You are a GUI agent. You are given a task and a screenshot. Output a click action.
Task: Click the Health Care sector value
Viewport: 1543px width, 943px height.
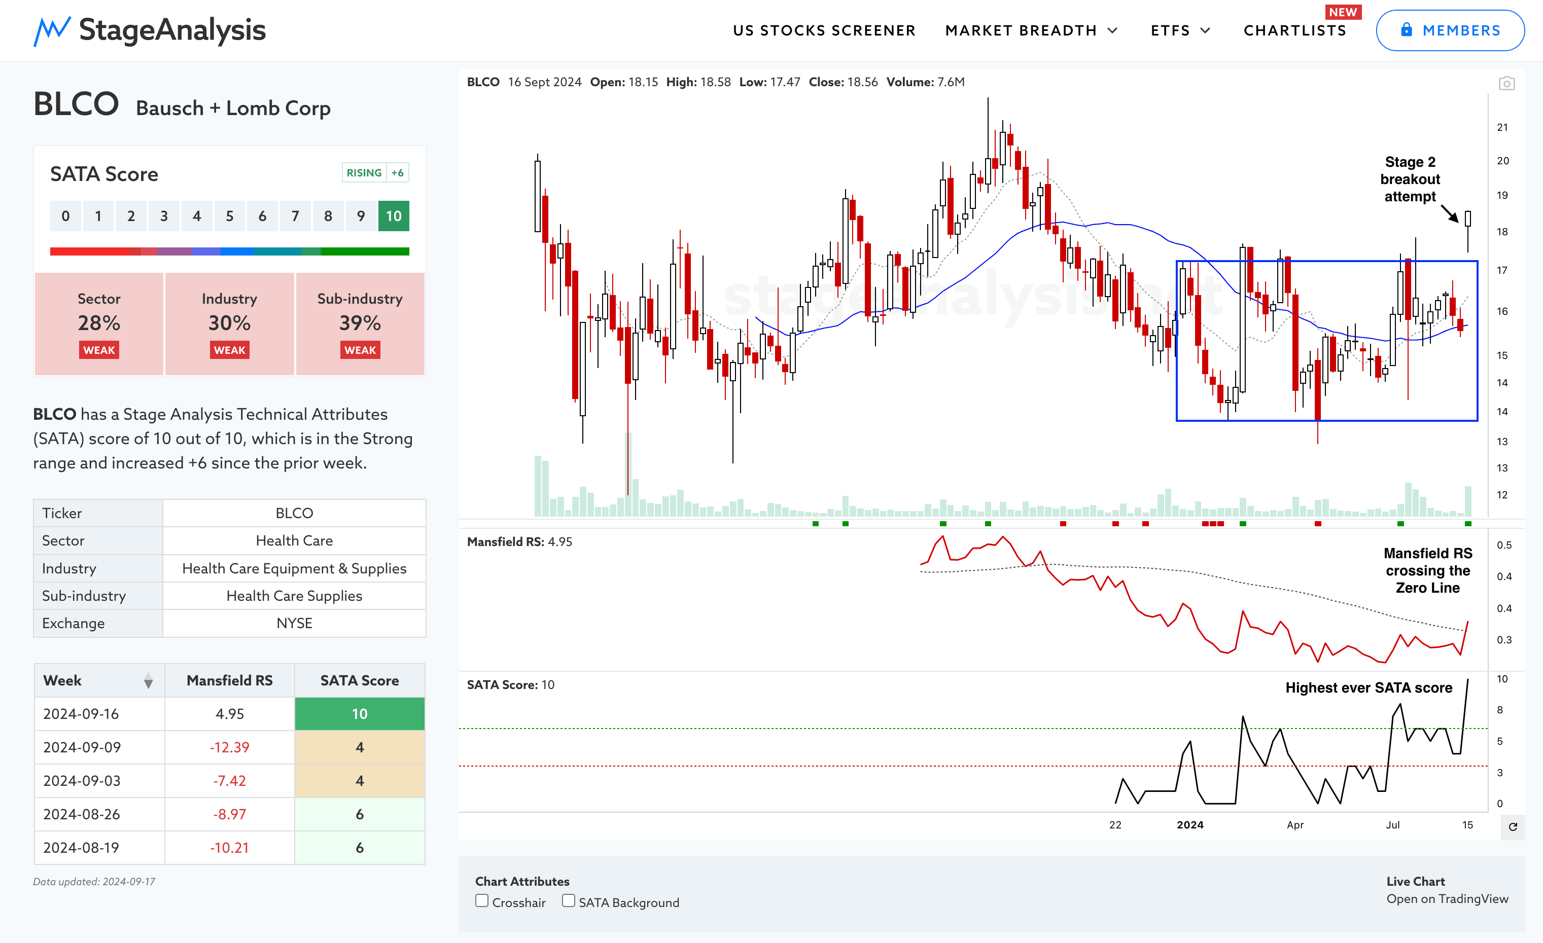coord(294,540)
